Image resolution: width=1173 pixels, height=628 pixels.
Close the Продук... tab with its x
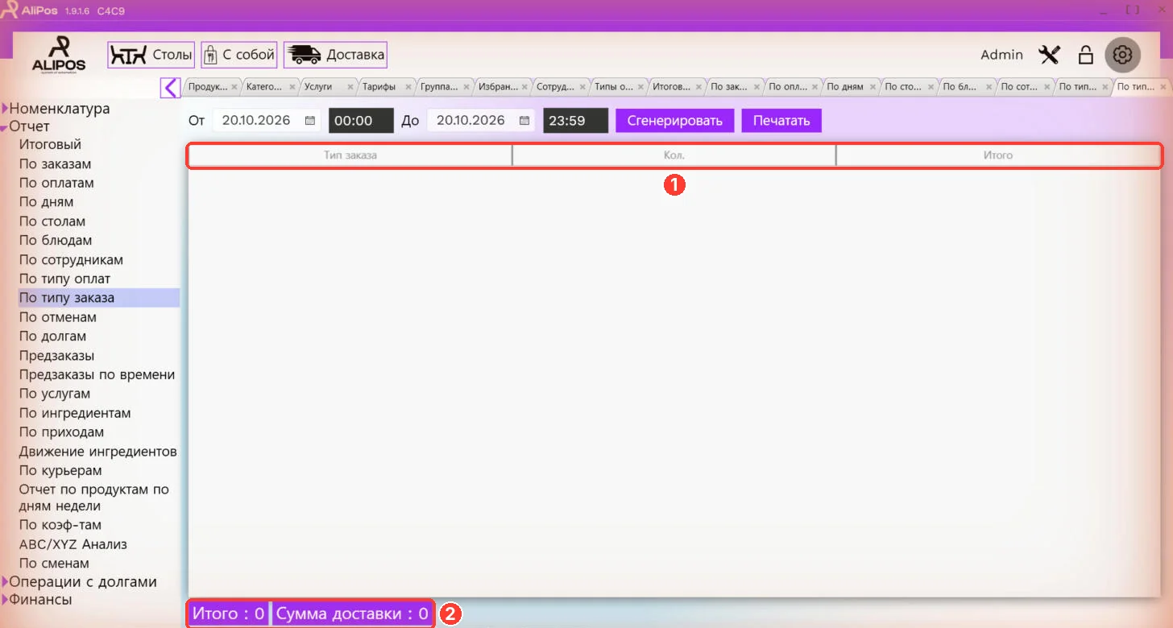tap(234, 87)
